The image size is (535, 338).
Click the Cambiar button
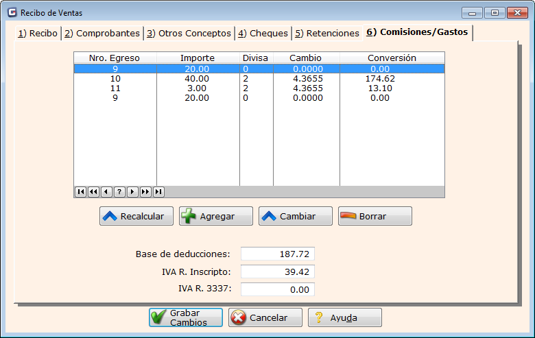295,216
